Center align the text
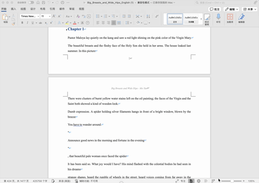This screenshot has height=183, width=259. tap(103, 23)
